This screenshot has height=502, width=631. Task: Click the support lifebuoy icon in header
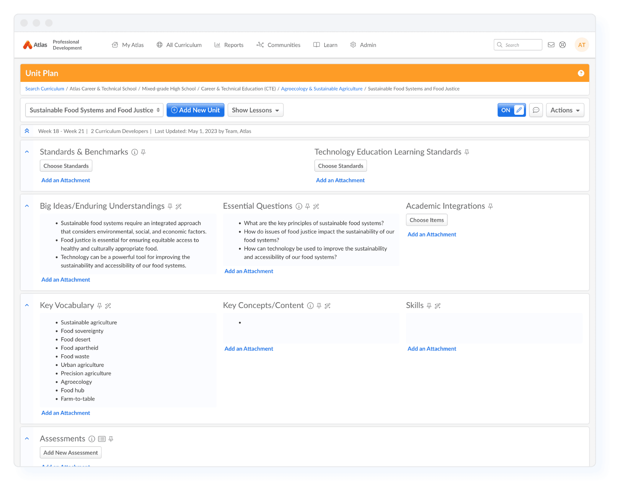[x=563, y=45]
